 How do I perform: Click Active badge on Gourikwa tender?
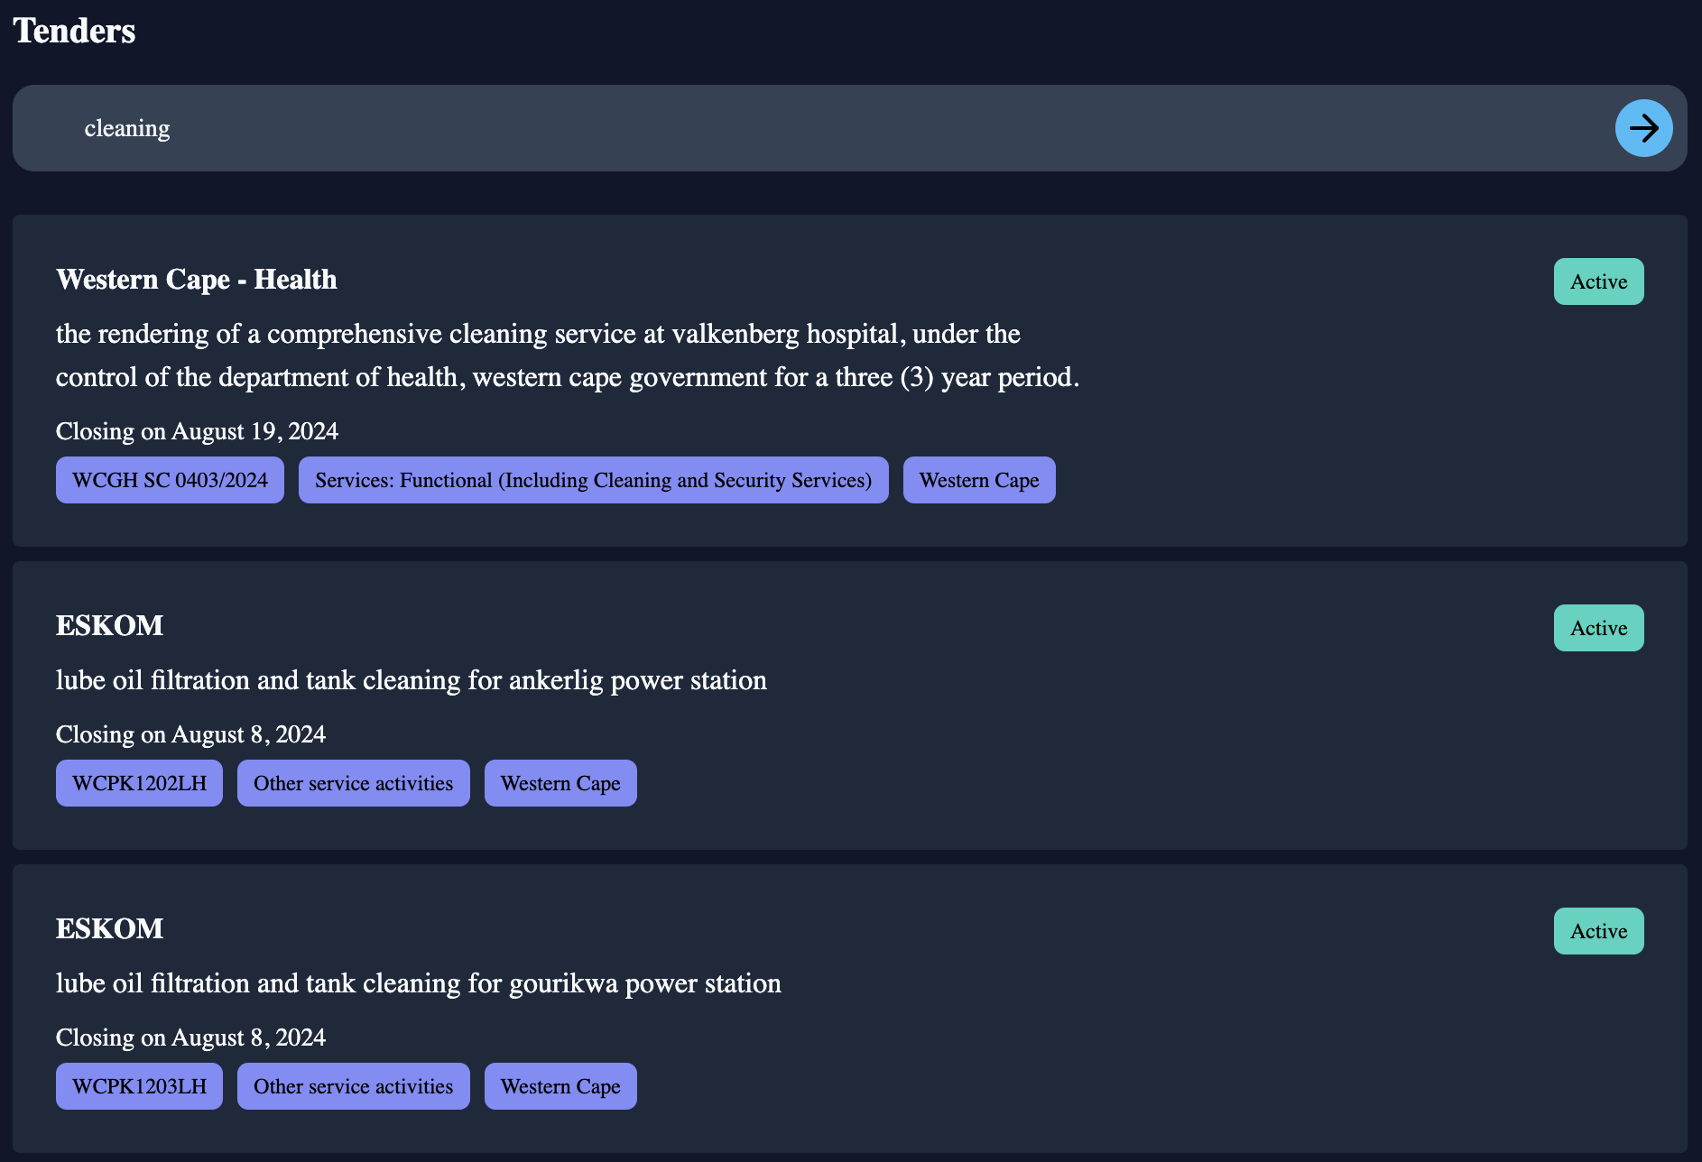pos(1598,931)
